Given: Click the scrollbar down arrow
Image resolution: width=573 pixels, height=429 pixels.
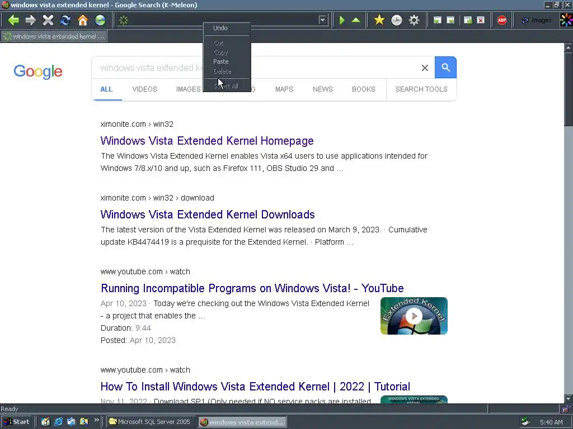Looking at the screenshot, I should 569,399.
